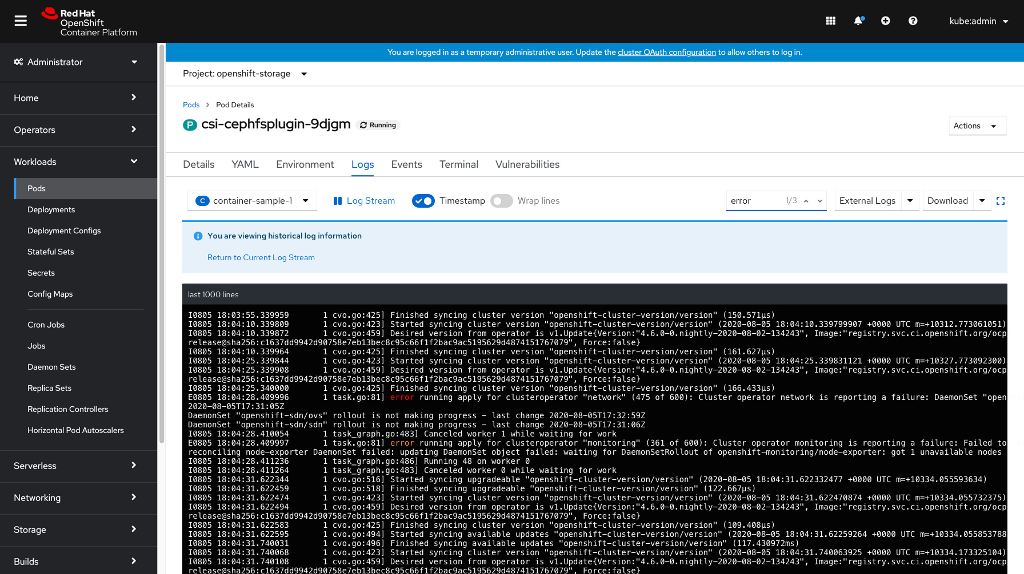Screen dimensions: 1024x574
Task: Toggle the Timestamp switch
Action: pyautogui.click(x=423, y=201)
